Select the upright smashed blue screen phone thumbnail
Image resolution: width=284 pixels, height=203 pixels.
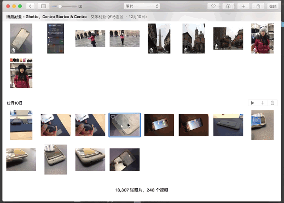[x=263, y=125]
